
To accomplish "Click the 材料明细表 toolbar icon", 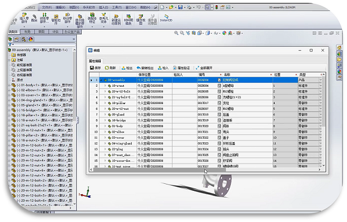I will coord(128,20).
